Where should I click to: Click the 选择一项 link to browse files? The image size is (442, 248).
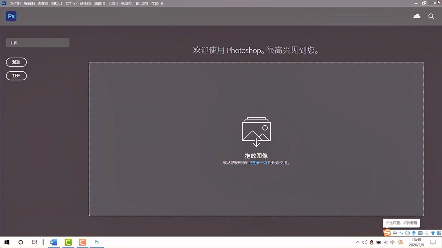point(259,162)
